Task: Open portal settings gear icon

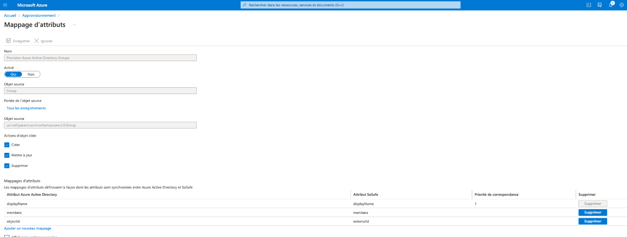Action: click(622, 5)
